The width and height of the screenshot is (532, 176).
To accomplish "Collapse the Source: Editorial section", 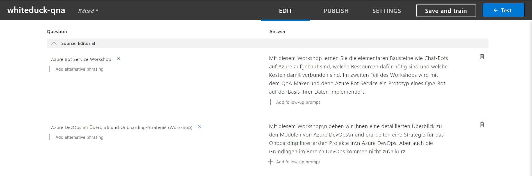I will [54, 43].
